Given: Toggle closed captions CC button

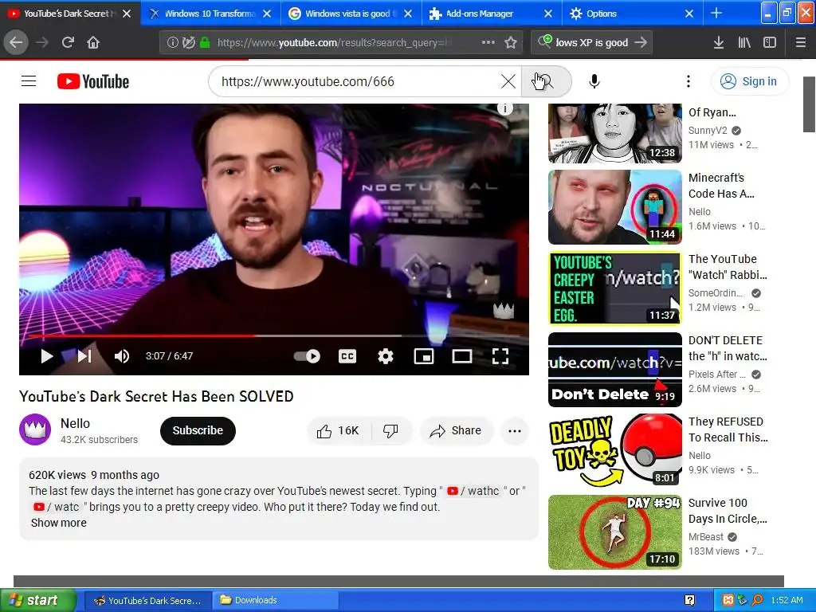Looking at the screenshot, I should point(347,356).
